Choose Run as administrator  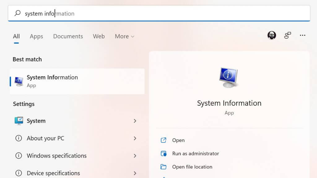pyautogui.click(x=195, y=154)
